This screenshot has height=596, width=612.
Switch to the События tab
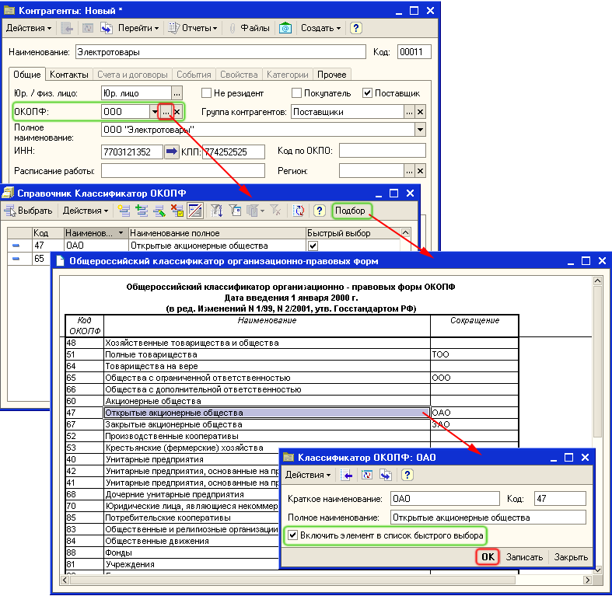point(194,75)
